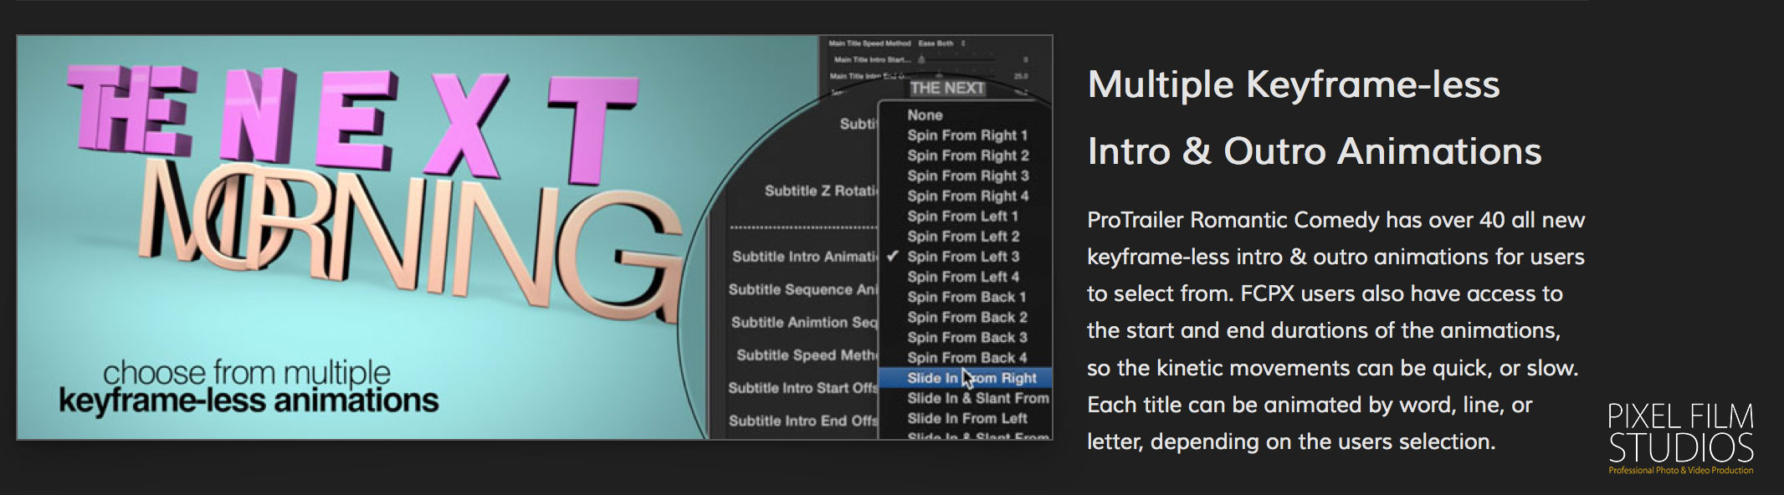Image resolution: width=1784 pixels, height=495 pixels.
Task: Click the Subtitle Intro End Offset label
Action: click(x=803, y=421)
